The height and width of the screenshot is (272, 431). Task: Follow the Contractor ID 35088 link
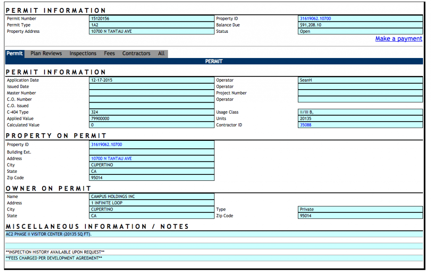point(306,125)
